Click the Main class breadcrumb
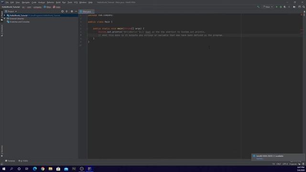The image size is (306, 172). click(x=47, y=7)
